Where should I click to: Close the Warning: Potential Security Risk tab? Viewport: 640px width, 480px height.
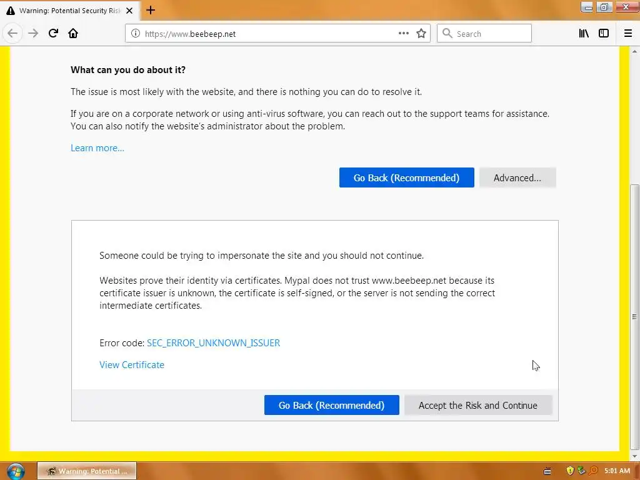[x=129, y=11]
